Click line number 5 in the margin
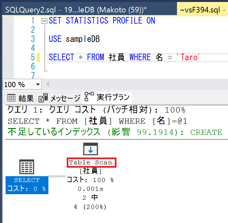 (x=33, y=57)
